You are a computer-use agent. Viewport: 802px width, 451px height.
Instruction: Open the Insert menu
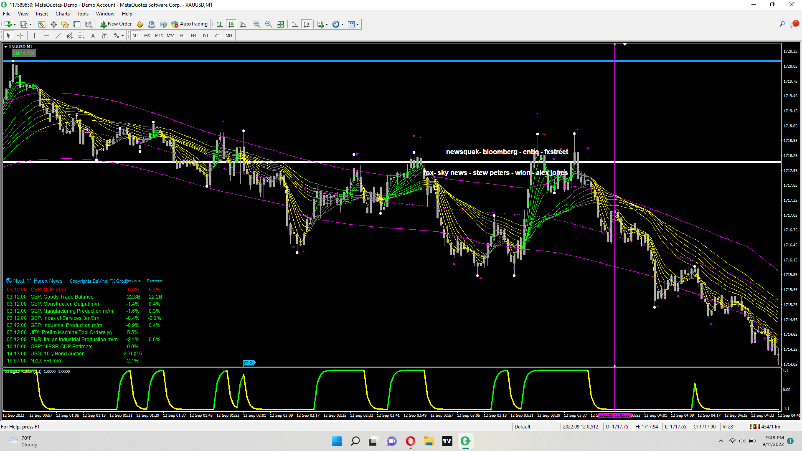42,14
